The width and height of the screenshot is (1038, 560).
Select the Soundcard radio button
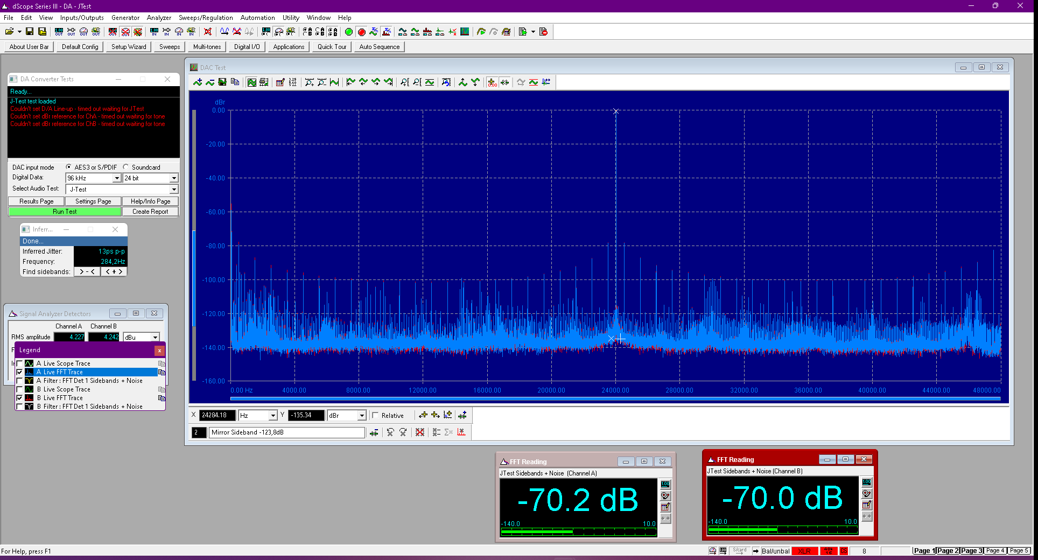coord(125,167)
